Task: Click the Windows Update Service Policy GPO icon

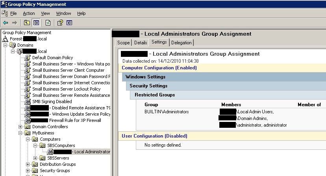Action: pos(28,114)
